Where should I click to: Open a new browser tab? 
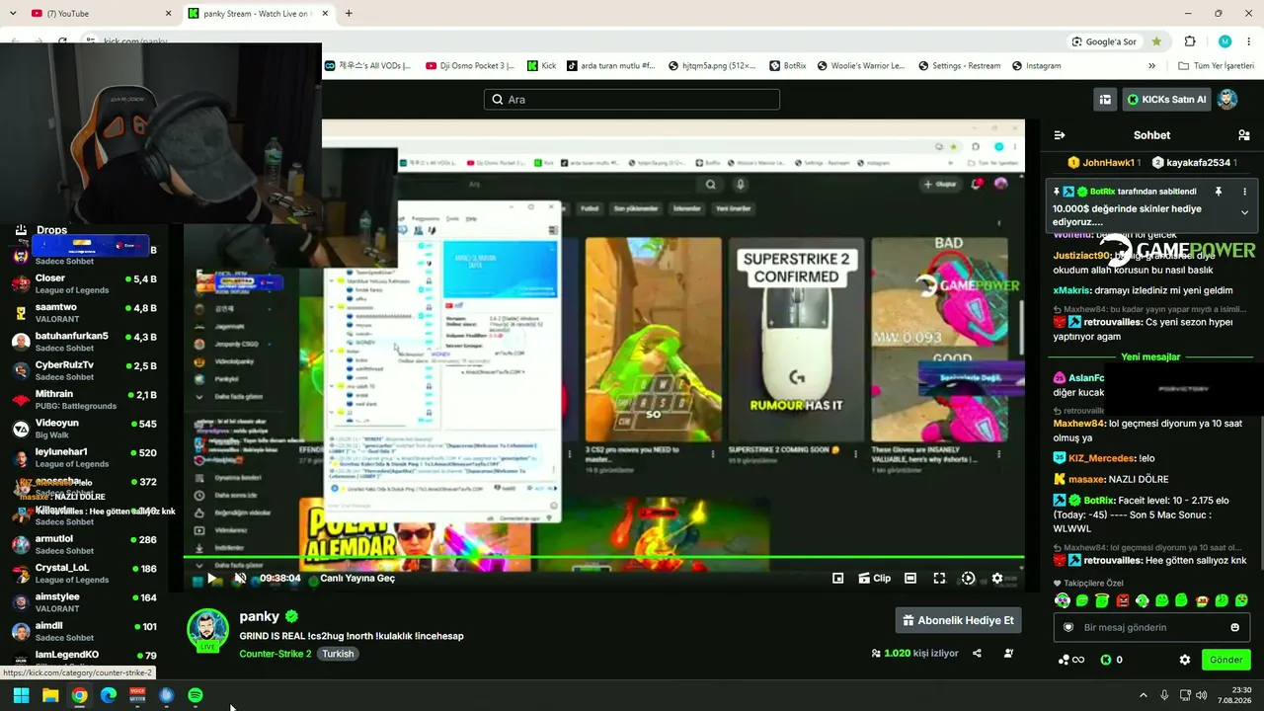pyautogui.click(x=349, y=14)
